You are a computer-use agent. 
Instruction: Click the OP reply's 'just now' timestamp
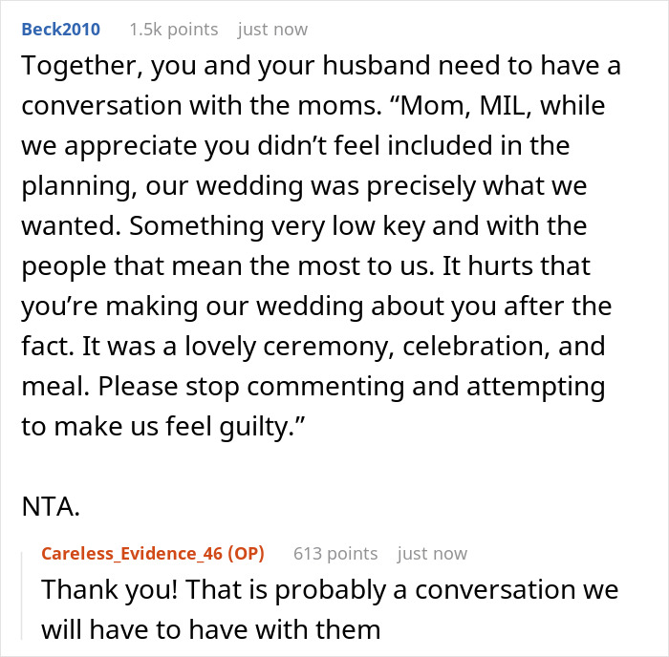click(432, 553)
